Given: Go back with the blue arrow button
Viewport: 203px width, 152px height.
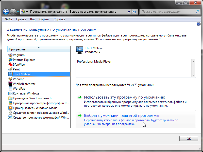Looking at the screenshot, I should coord(6,12).
